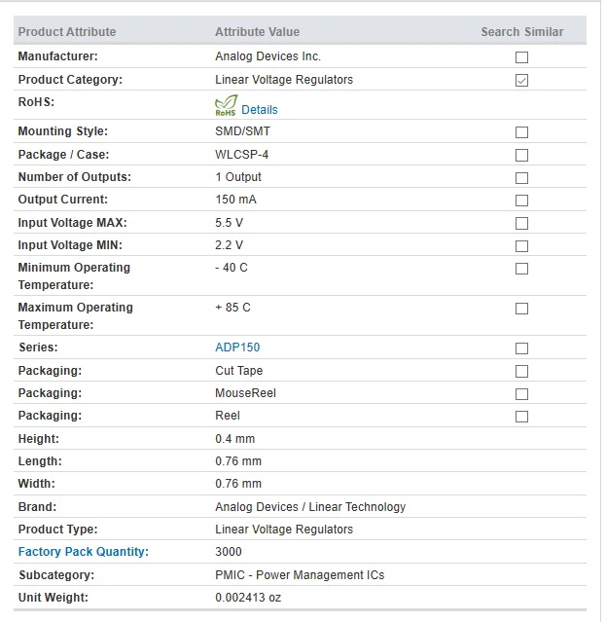Click Analog Devices / Linear Technology brand value

(x=310, y=507)
